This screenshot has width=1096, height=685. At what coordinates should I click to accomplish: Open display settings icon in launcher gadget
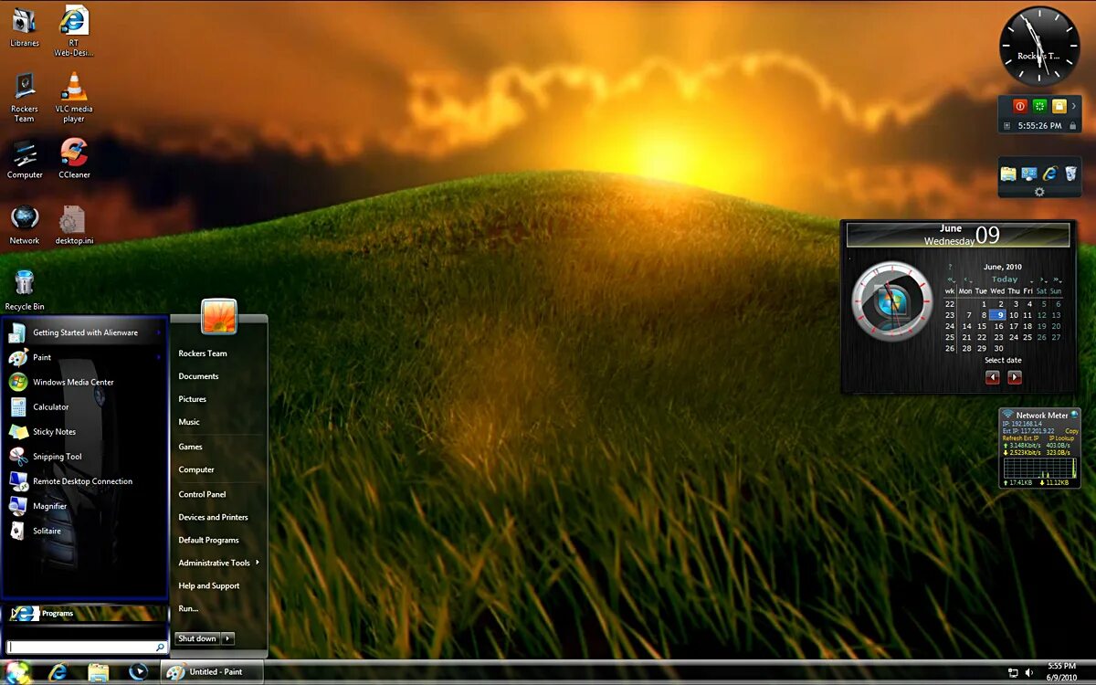coord(1029,174)
